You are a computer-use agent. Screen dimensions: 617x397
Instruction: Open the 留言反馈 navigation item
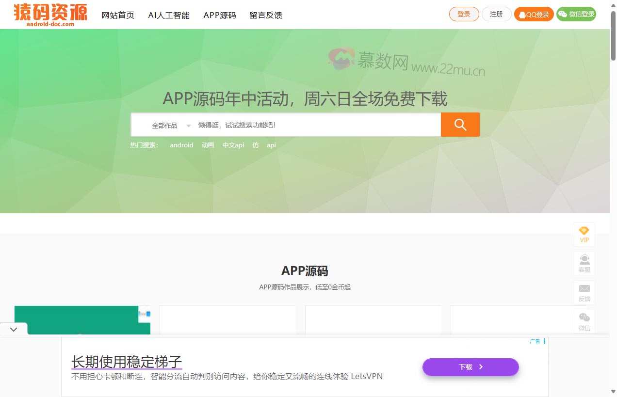pos(266,15)
